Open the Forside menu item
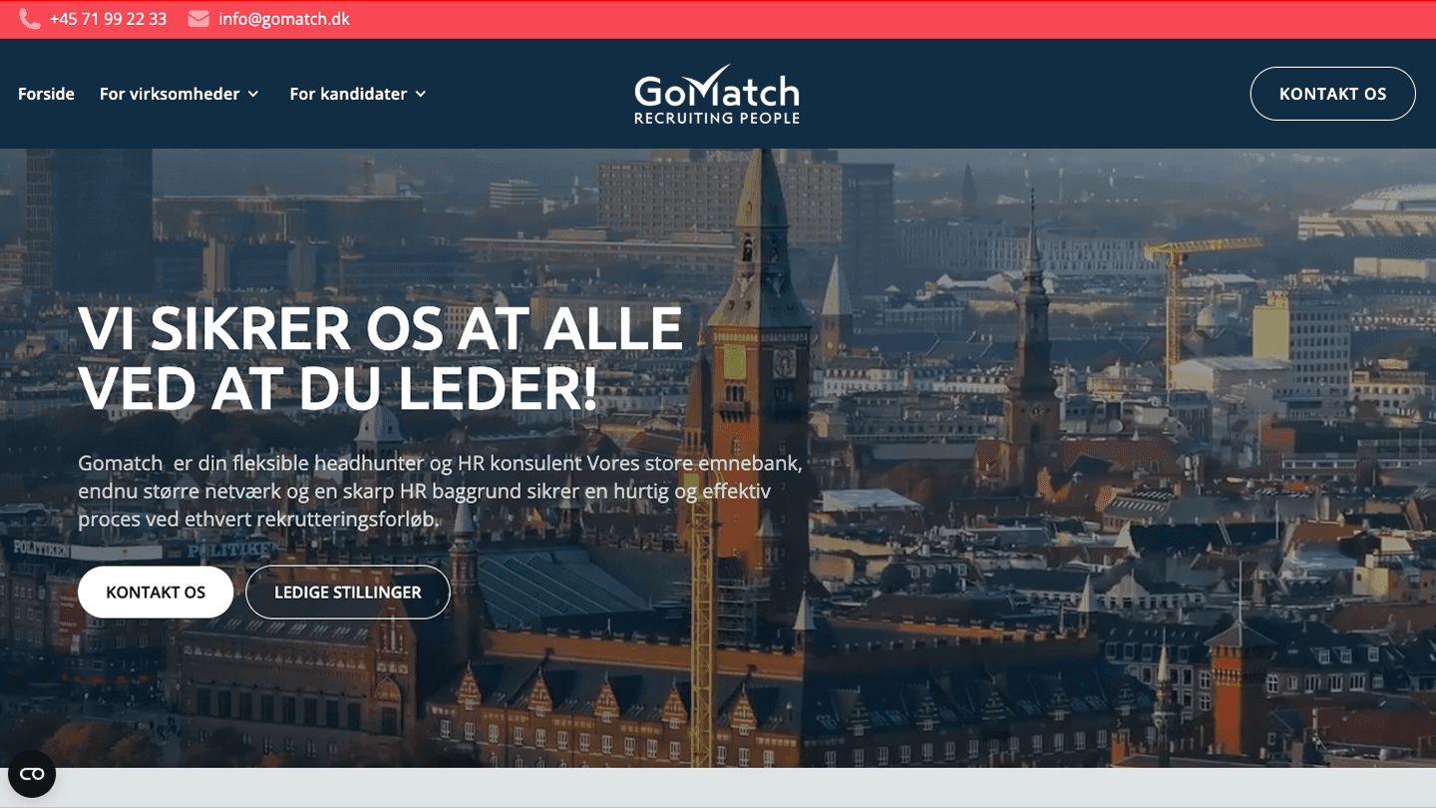The width and height of the screenshot is (1436, 808). coord(46,94)
